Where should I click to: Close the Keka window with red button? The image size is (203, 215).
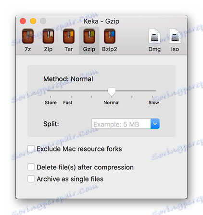coord(23,21)
